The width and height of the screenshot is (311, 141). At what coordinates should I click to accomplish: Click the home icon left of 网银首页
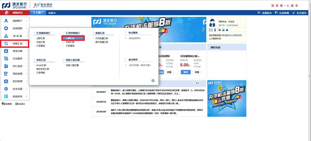point(6,13)
